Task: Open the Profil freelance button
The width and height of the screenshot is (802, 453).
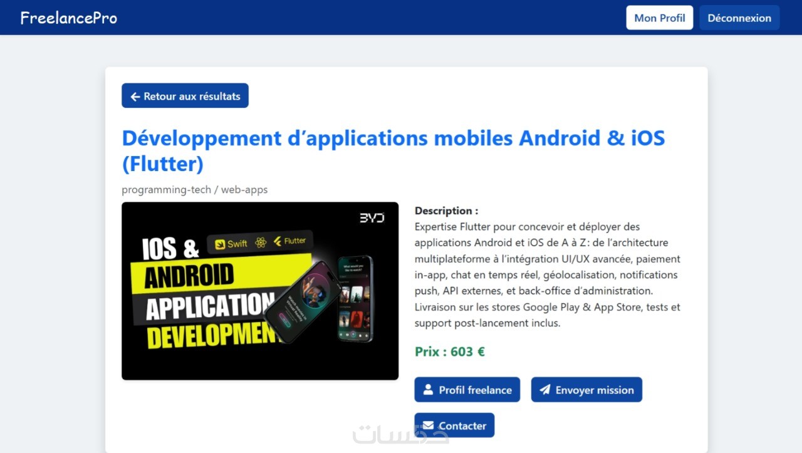Action: point(467,390)
